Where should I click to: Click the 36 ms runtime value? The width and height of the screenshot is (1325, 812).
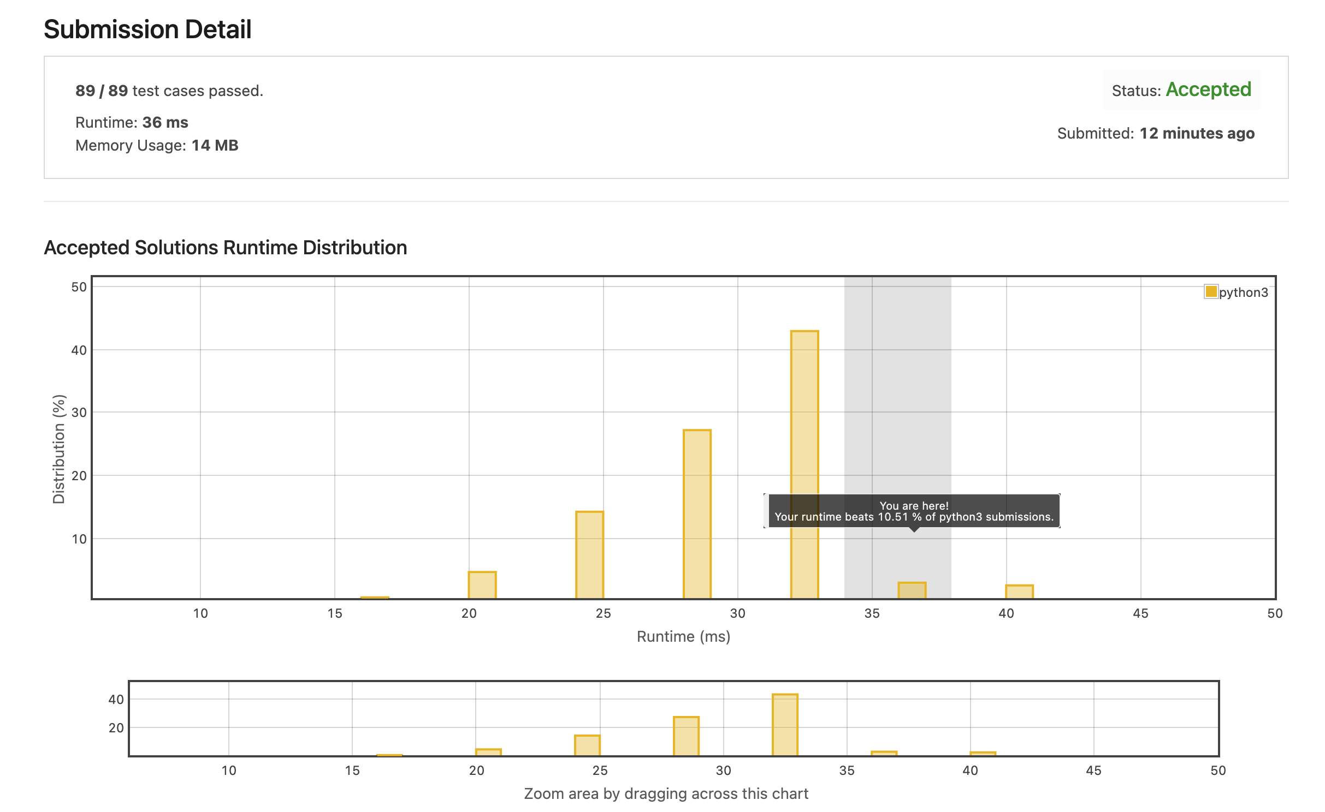(165, 122)
